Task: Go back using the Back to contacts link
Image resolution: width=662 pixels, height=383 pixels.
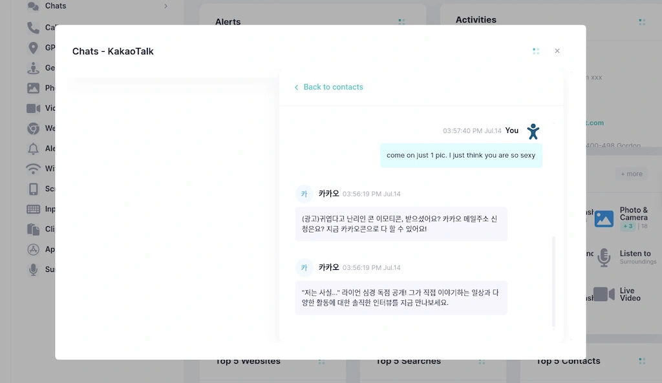Action: tap(328, 86)
